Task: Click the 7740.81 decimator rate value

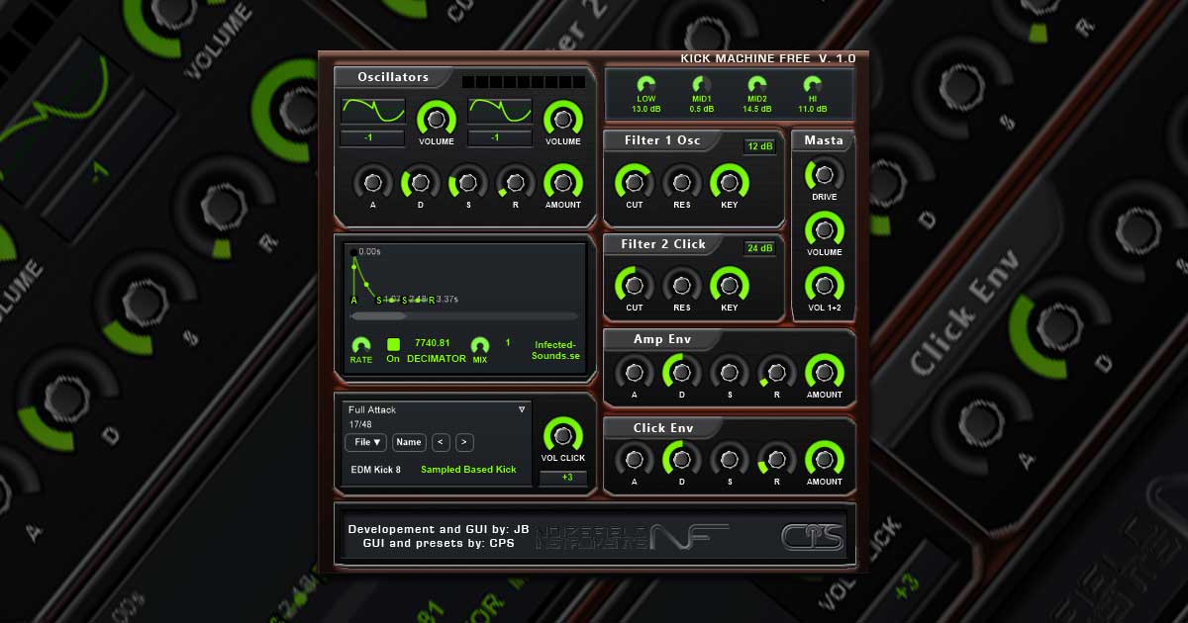Action: (x=433, y=343)
